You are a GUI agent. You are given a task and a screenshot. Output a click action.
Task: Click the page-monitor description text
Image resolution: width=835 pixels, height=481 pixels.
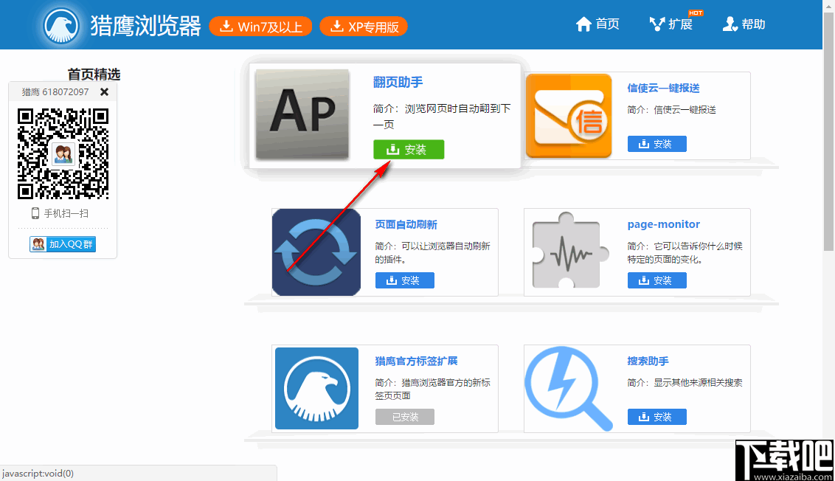tap(685, 252)
